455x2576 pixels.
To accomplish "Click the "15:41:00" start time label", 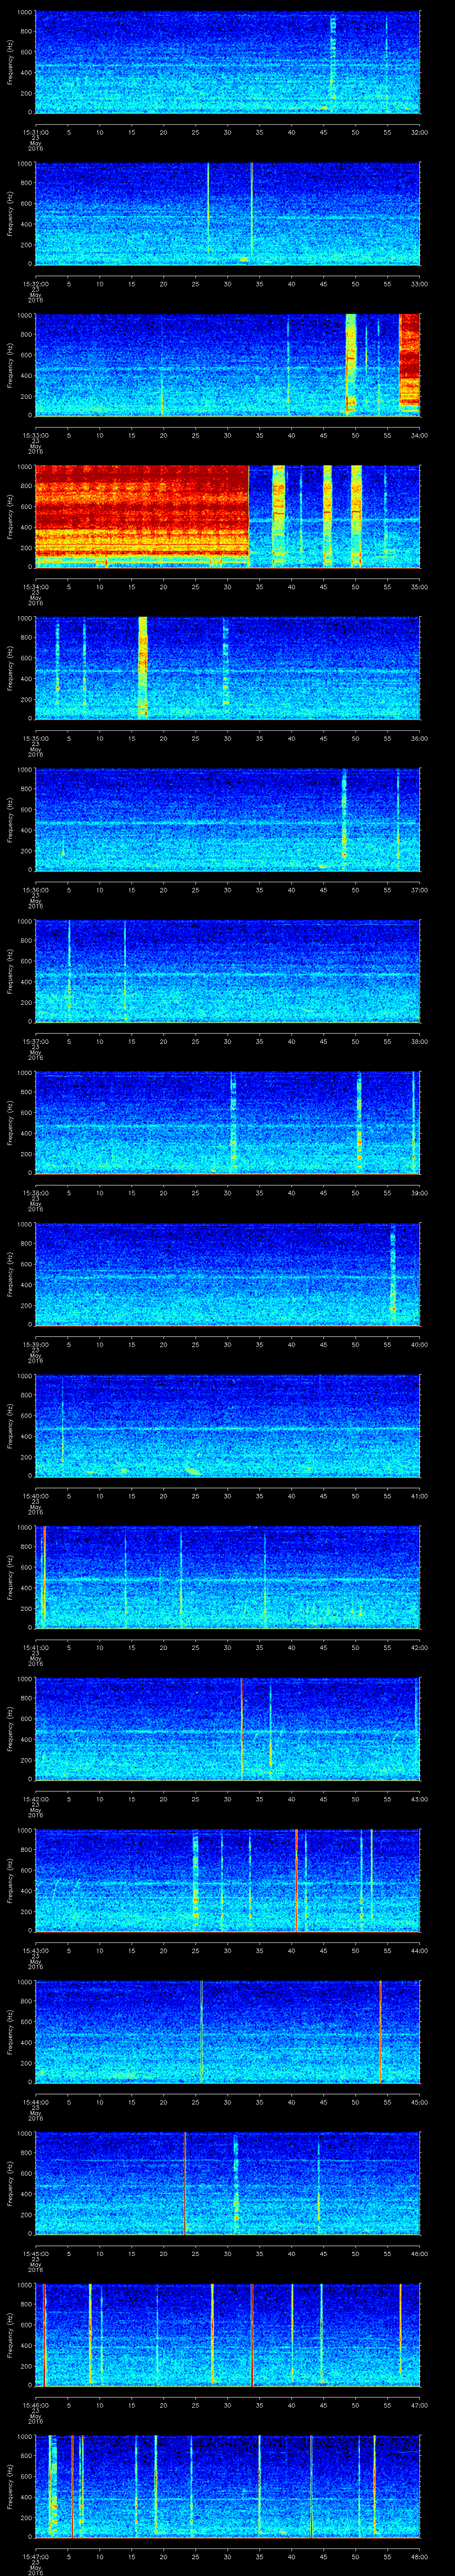I will (35, 1647).
